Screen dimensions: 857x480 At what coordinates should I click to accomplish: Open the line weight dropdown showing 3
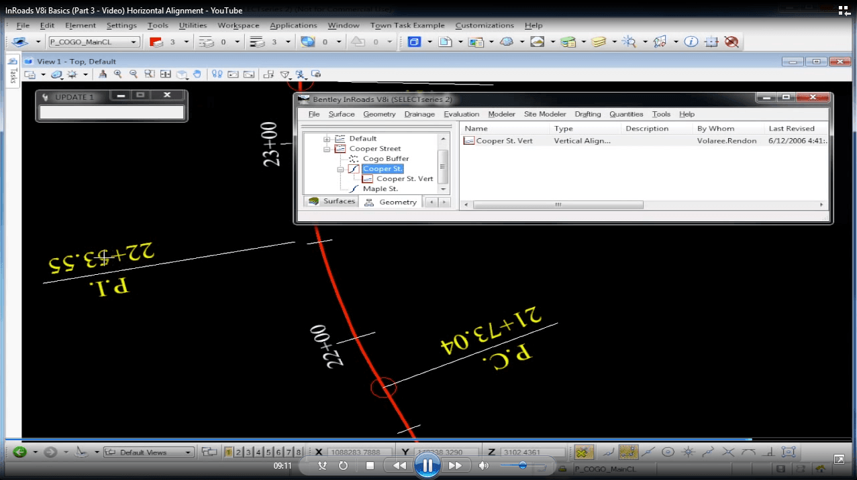pyautogui.click(x=288, y=42)
